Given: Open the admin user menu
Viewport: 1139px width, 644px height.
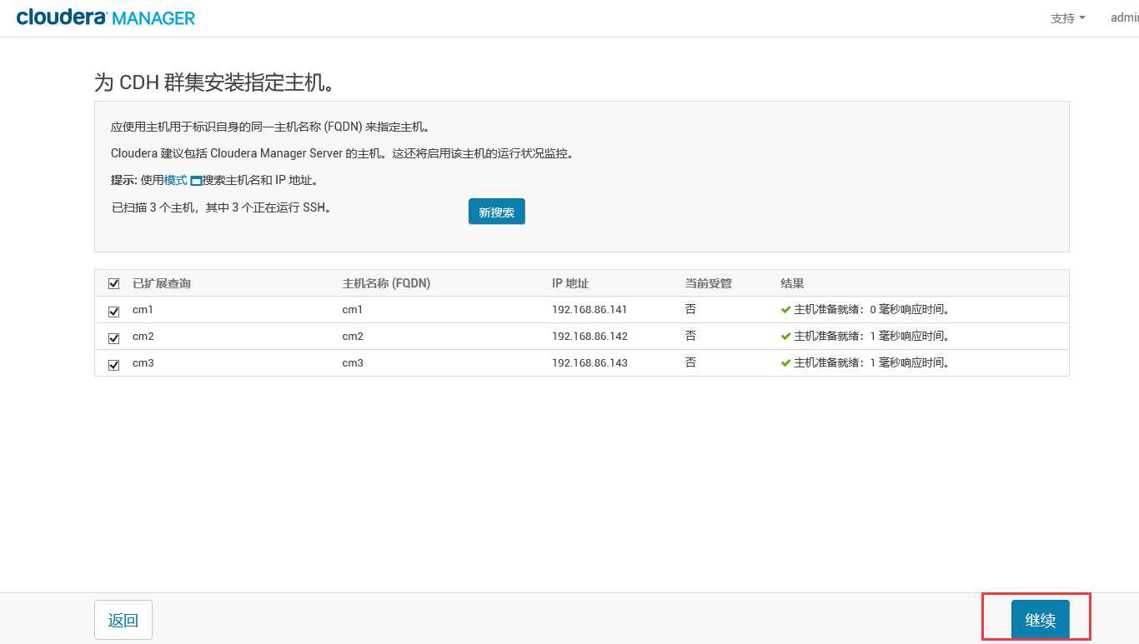Looking at the screenshot, I should 1125,18.
